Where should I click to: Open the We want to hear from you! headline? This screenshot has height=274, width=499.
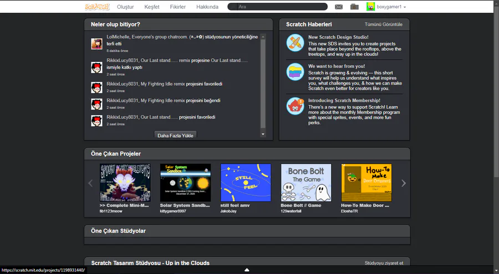tap(337, 66)
